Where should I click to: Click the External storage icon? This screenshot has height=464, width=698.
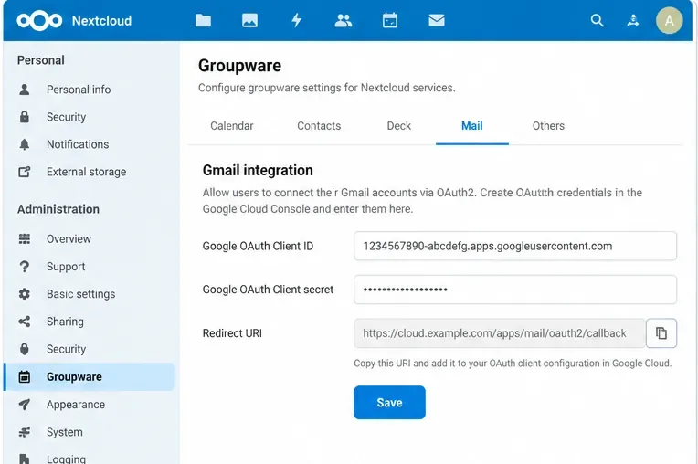pyautogui.click(x=25, y=172)
